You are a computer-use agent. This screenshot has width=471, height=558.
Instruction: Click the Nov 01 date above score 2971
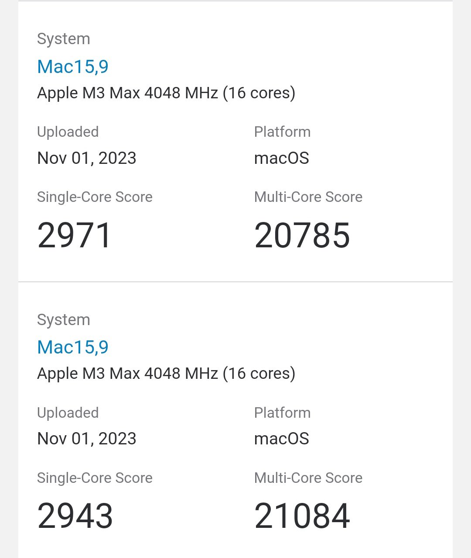point(87,158)
